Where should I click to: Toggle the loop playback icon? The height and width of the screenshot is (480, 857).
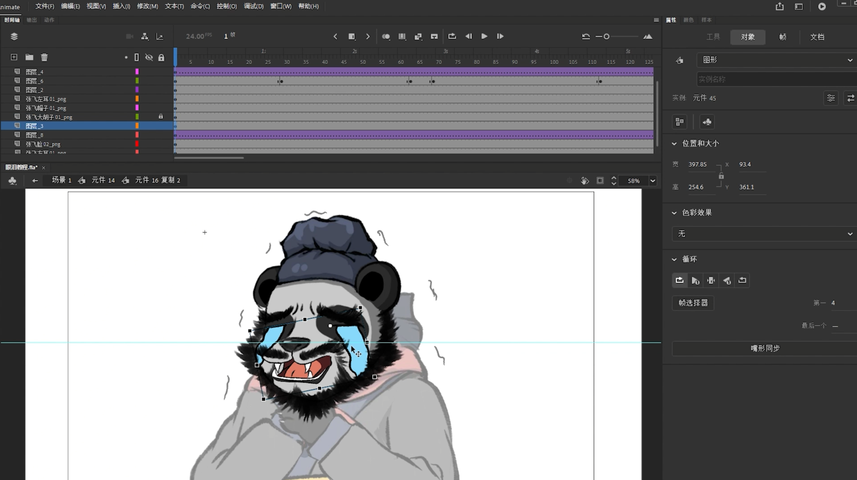(452, 36)
